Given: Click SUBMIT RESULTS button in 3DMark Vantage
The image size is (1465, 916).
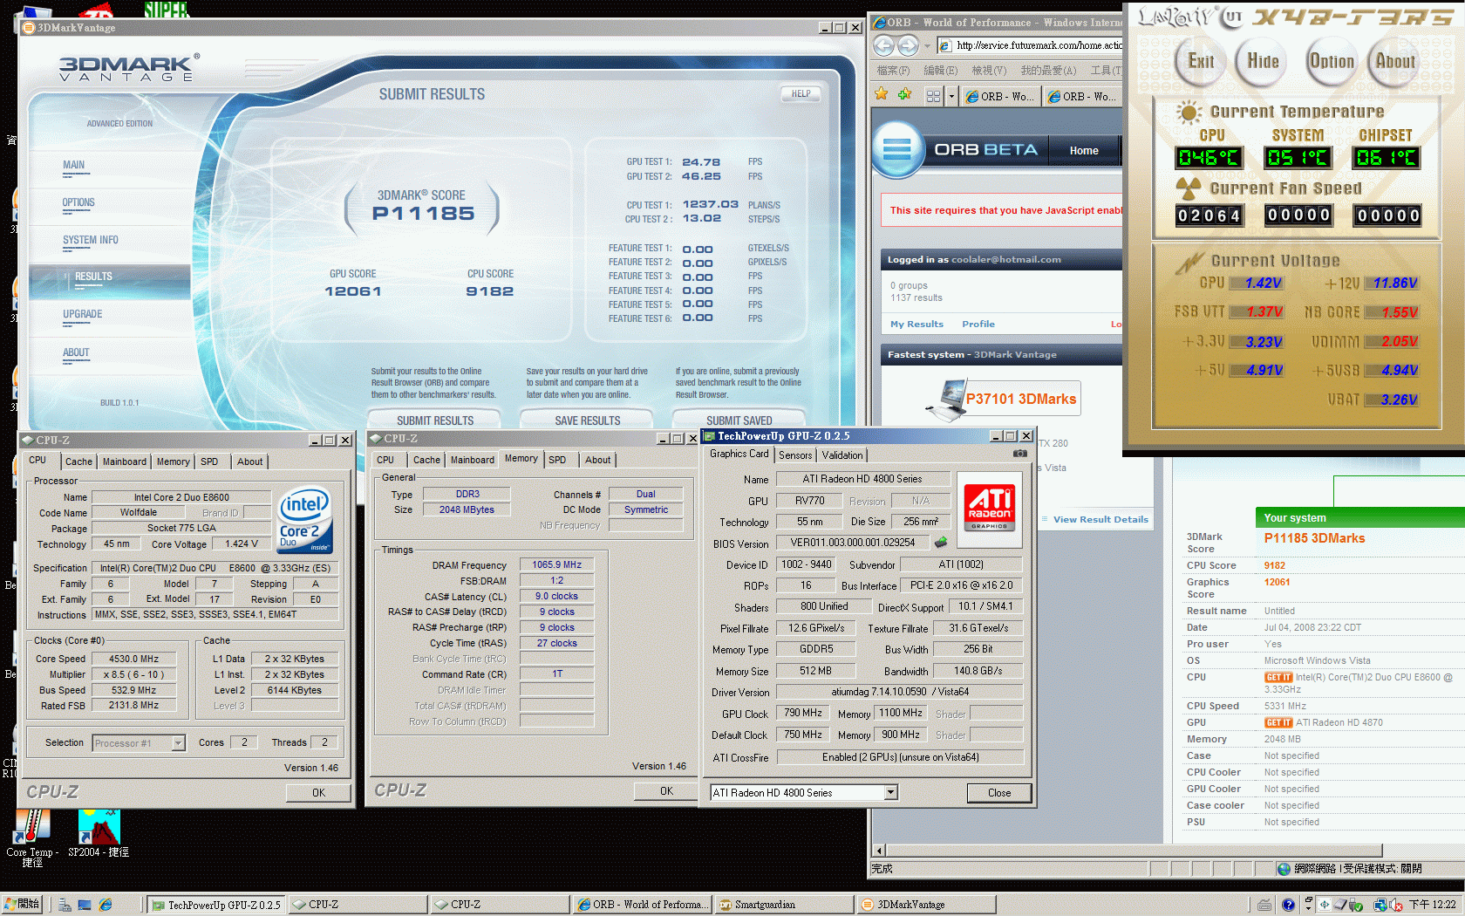Looking at the screenshot, I should pos(435,420).
